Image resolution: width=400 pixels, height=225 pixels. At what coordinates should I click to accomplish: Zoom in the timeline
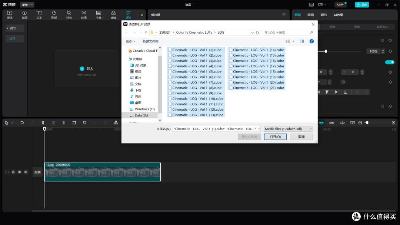394,123
